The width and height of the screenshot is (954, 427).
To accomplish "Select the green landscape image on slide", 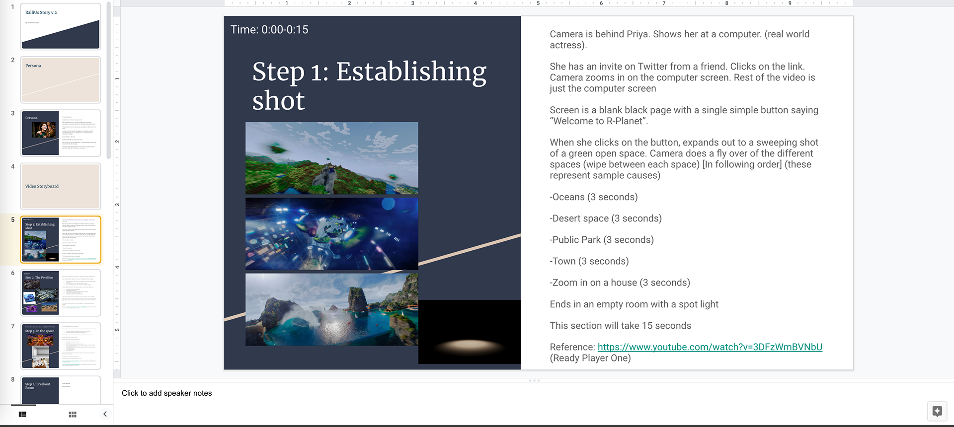I will 332,158.
